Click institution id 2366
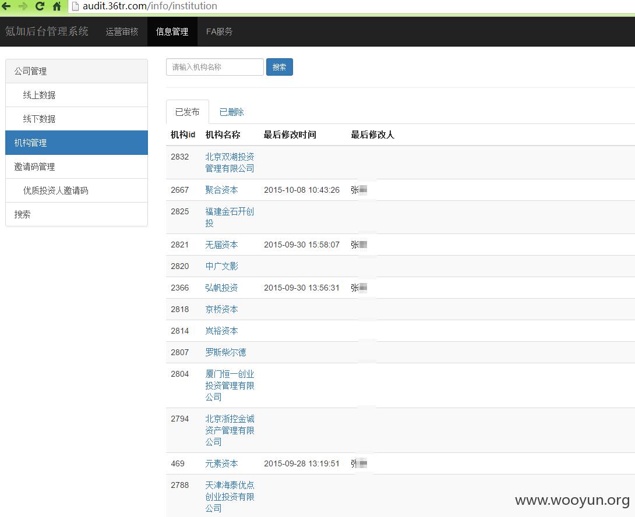The height and width of the screenshot is (517, 635). [x=180, y=288]
